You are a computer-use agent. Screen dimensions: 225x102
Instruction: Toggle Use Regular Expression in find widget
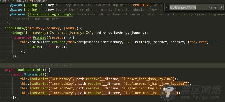tap(221, 8)
